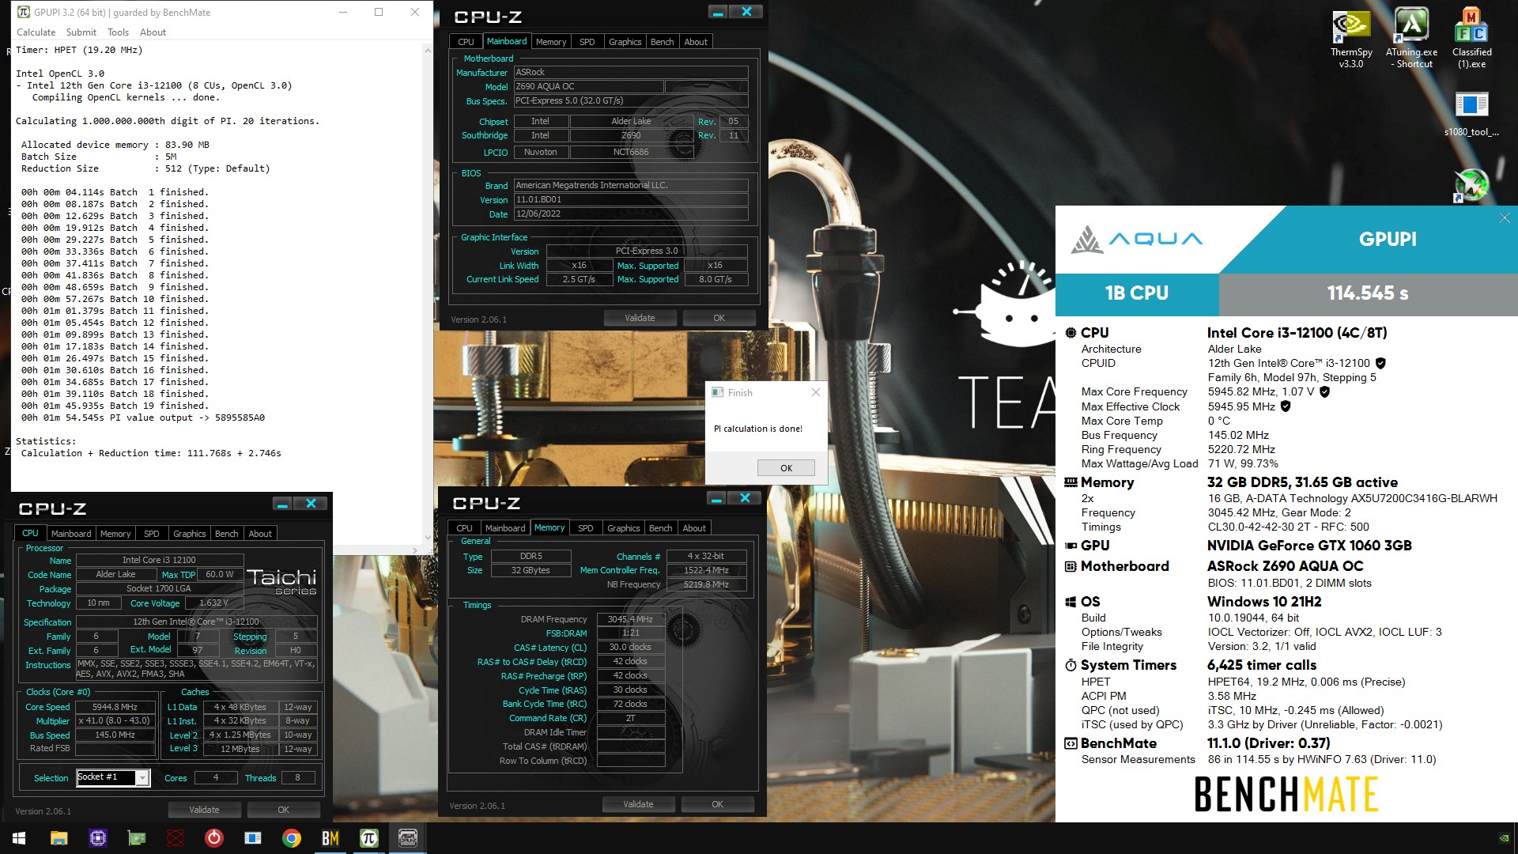The width and height of the screenshot is (1518, 854).
Task: Click the Threads value field
Action: click(298, 778)
